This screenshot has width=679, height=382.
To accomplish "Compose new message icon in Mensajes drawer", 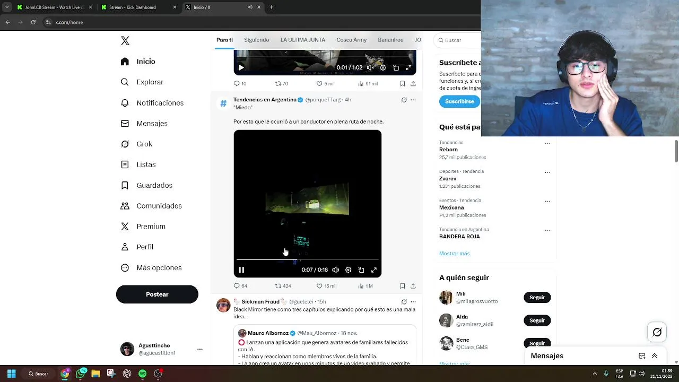I will (x=642, y=356).
